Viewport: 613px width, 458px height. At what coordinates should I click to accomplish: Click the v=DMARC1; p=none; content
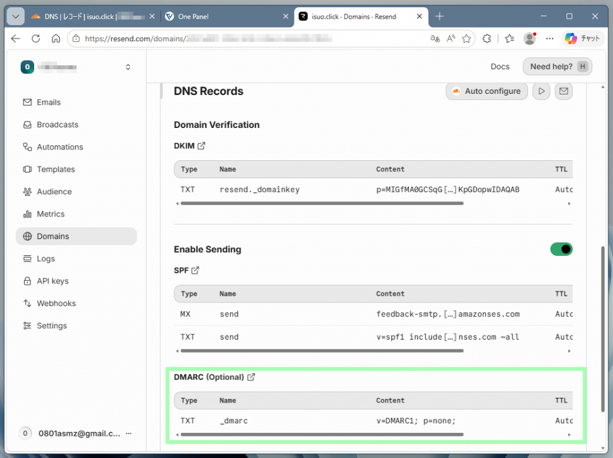coord(416,421)
